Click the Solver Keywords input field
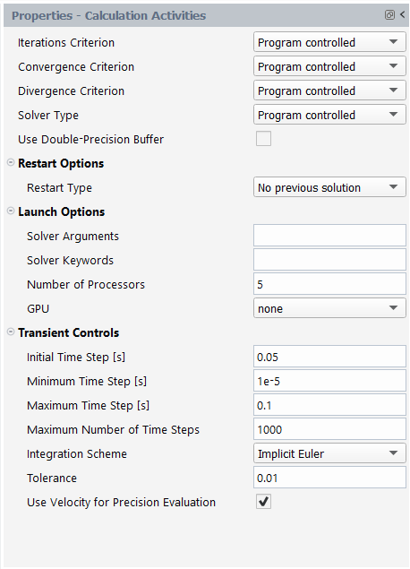Screen dimensions: 410x569 coord(329,260)
